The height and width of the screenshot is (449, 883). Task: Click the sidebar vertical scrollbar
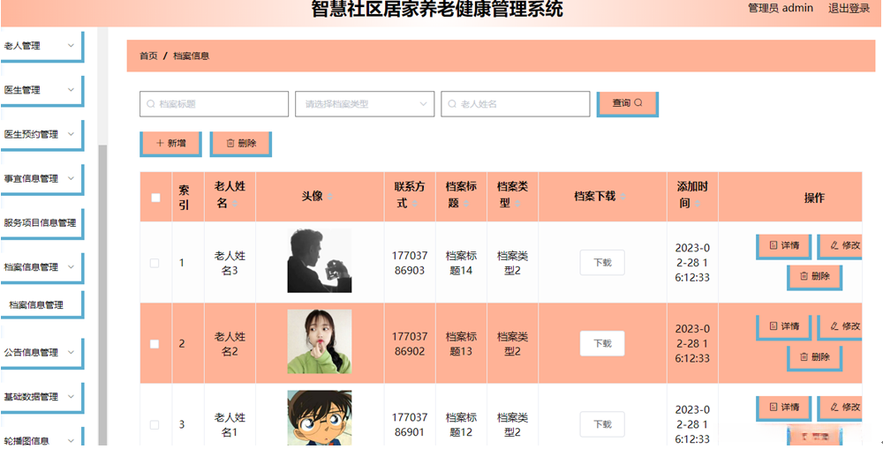click(x=102, y=296)
